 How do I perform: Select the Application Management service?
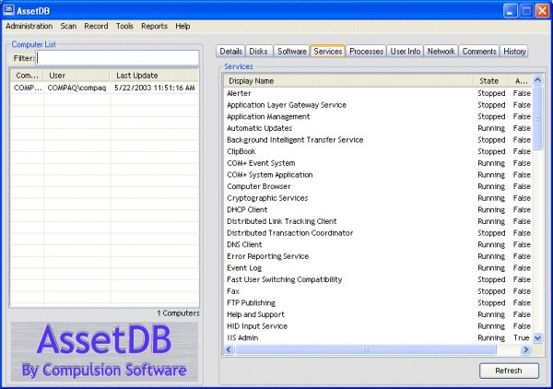pyautogui.click(x=378, y=116)
